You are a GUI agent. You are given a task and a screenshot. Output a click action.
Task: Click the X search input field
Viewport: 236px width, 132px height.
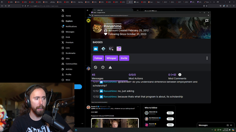[113, 10]
